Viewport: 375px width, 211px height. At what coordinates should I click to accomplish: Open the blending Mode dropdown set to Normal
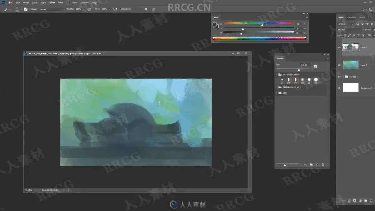tap(51, 9)
